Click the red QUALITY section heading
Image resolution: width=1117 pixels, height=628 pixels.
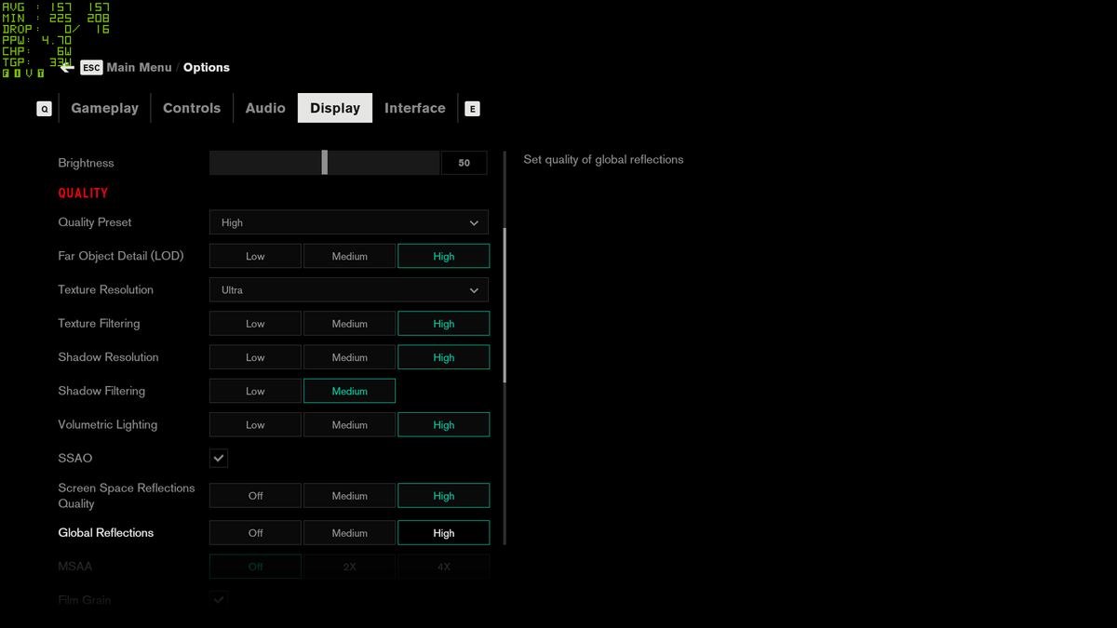click(83, 193)
